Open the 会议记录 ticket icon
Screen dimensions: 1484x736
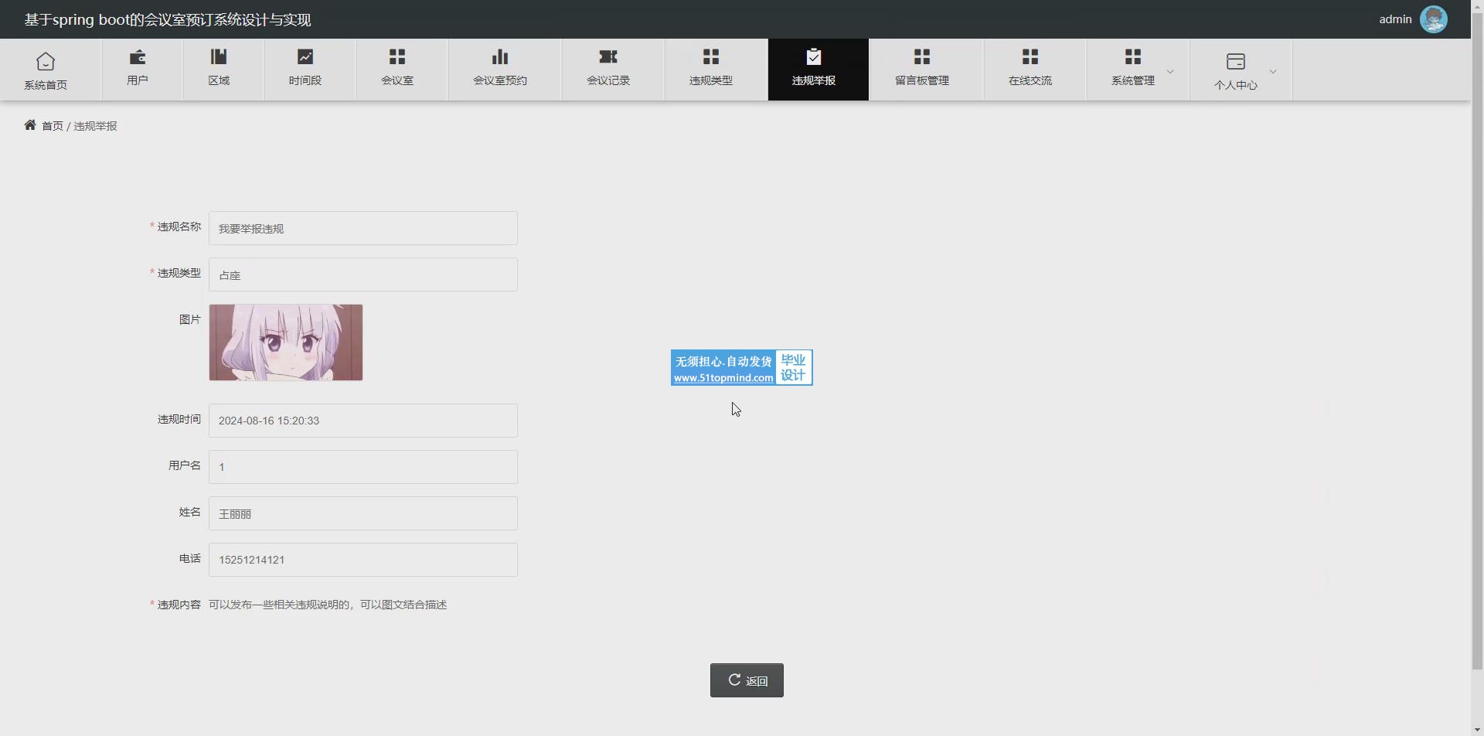pos(608,57)
